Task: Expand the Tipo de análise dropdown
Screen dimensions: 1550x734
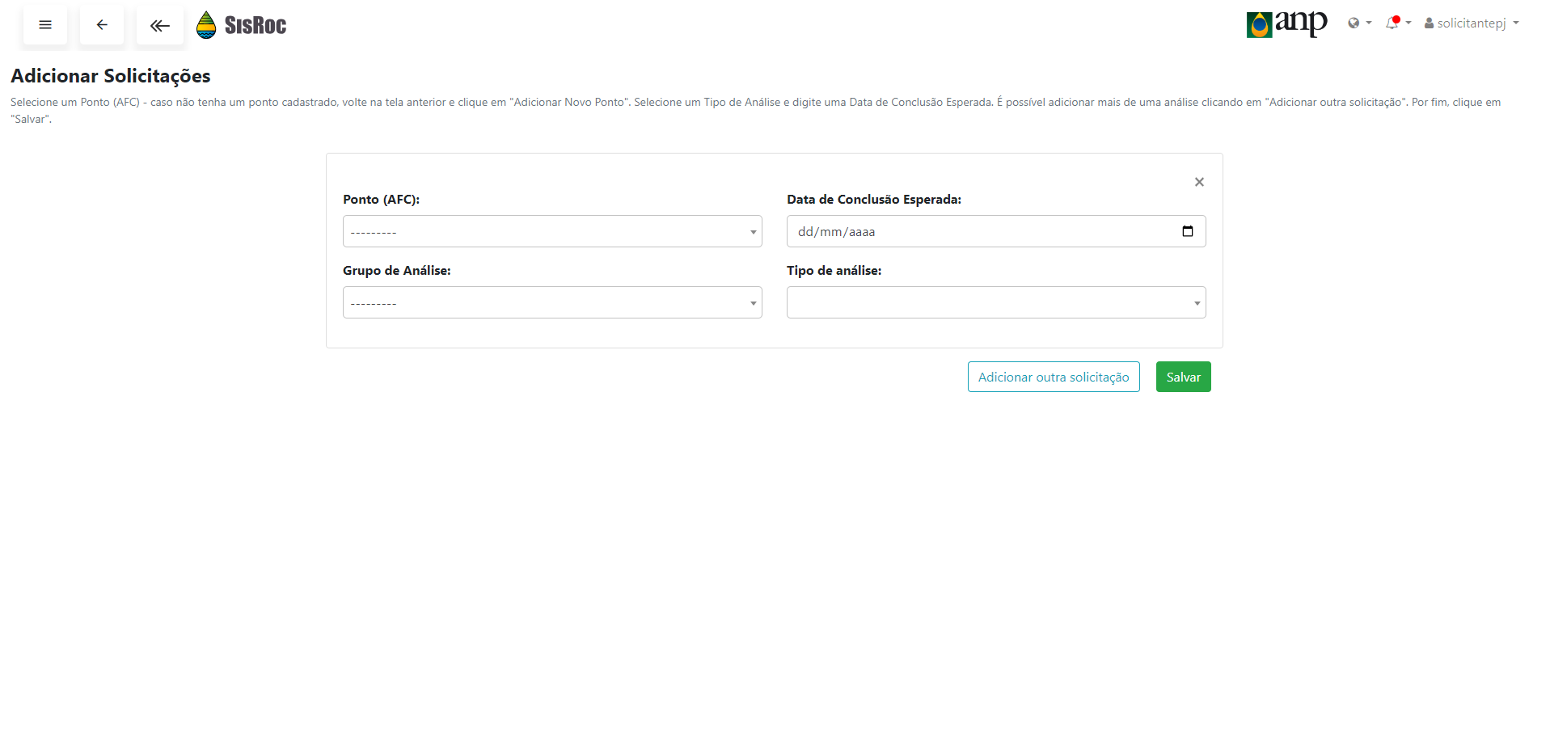Action: (x=996, y=302)
